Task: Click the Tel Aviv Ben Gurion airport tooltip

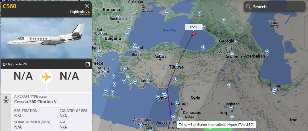Action: pyautogui.click(x=216, y=124)
